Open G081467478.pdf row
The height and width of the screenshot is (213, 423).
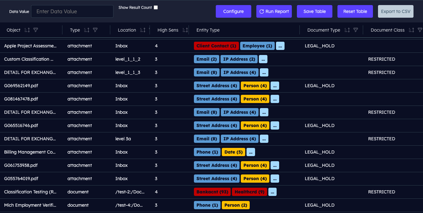tap(21, 99)
